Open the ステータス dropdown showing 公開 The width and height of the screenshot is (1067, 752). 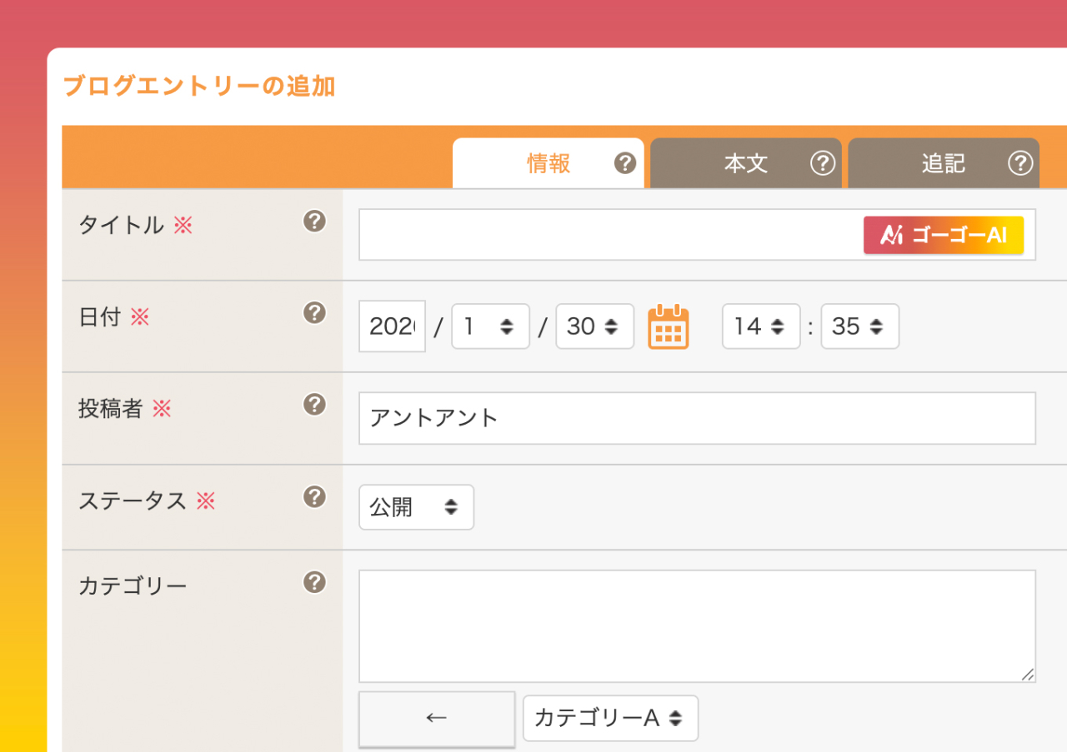[x=416, y=506]
